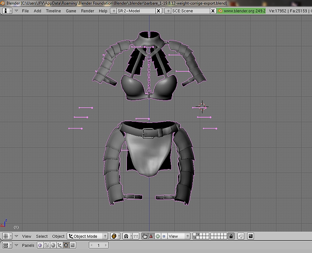Screen dimensions: 312x253
Task: Decrease the current frame number
Action: click(92, 245)
